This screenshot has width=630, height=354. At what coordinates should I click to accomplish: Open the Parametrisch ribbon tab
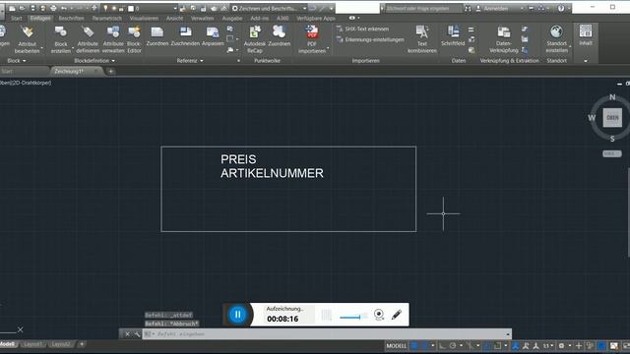click(107, 18)
